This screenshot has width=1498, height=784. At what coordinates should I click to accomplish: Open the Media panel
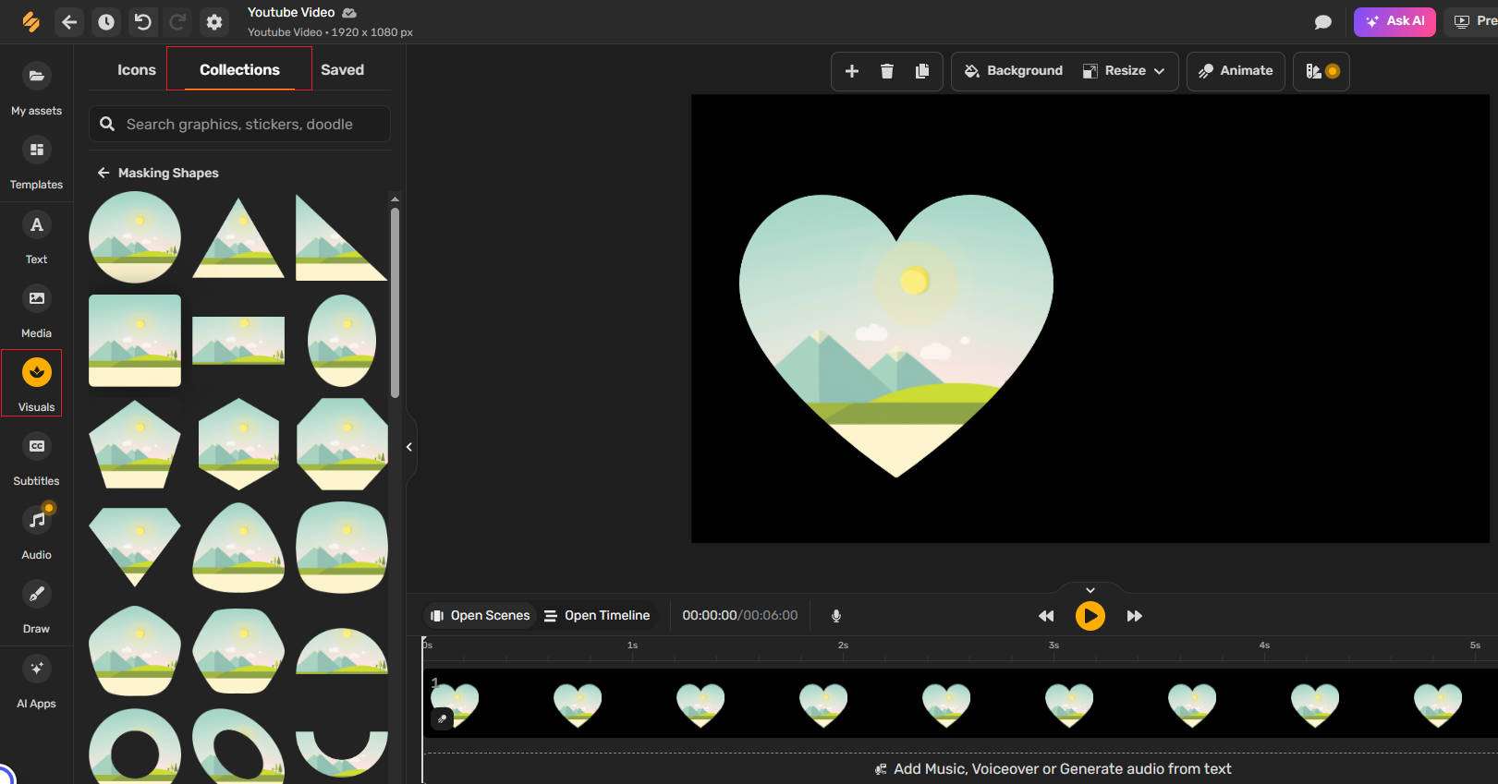click(36, 312)
